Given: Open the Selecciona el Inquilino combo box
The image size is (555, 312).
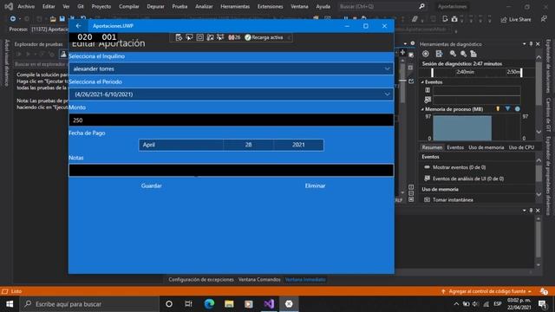Looking at the screenshot, I should (x=232, y=68).
